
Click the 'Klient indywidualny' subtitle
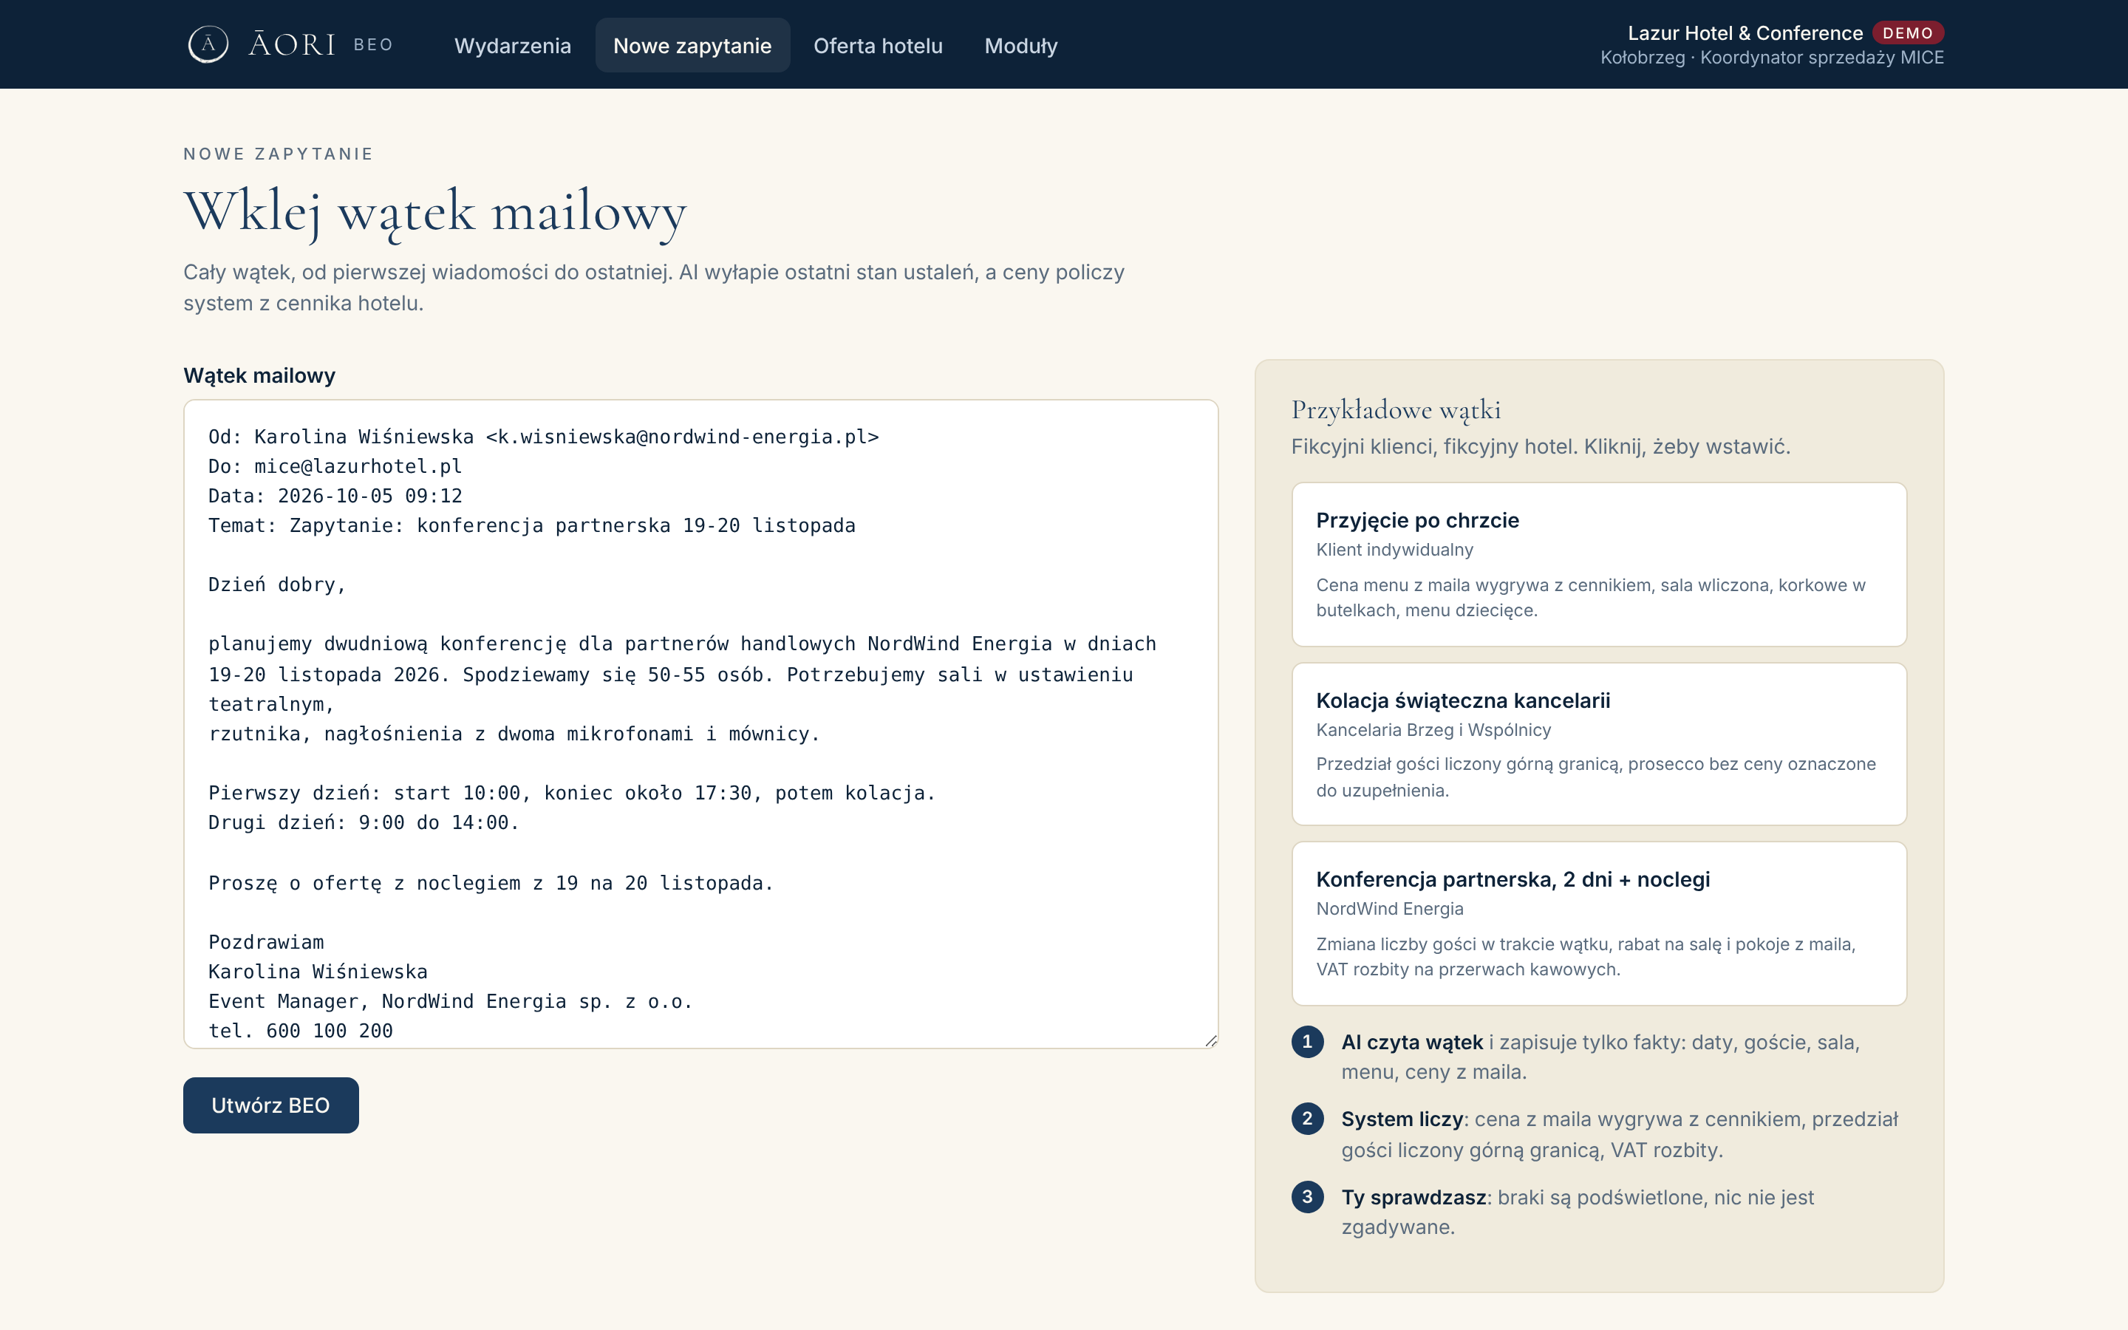pyautogui.click(x=1394, y=550)
